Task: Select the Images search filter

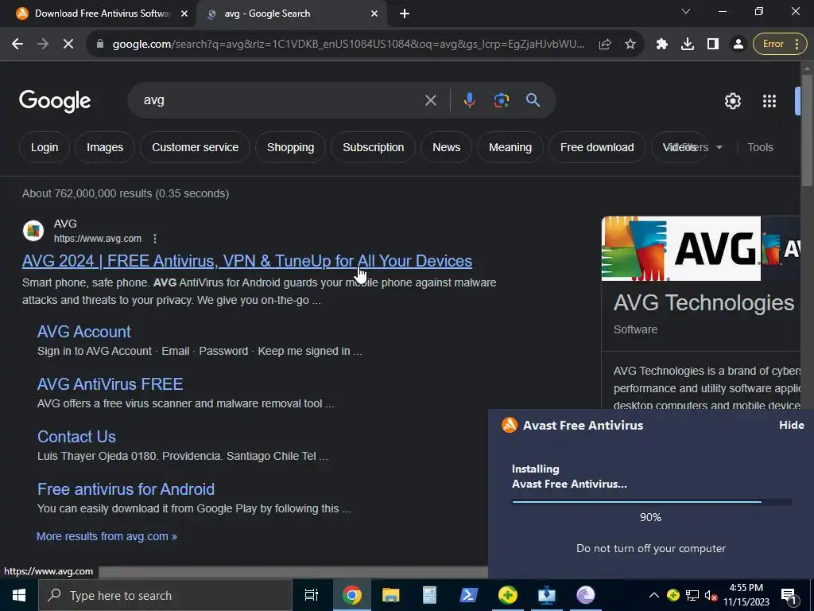Action: [105, 147]
